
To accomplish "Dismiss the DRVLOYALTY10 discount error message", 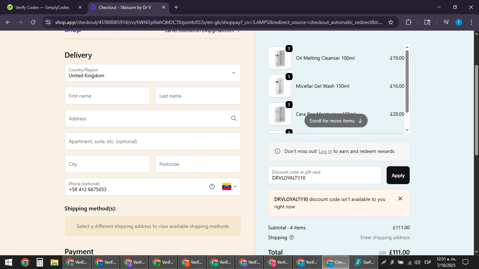I will tap(400, 199).
